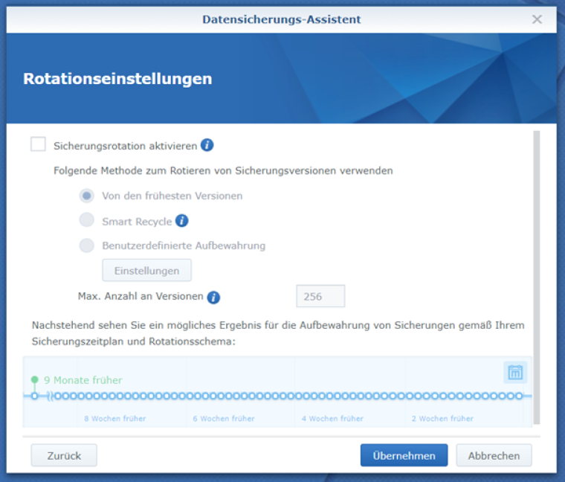565x482 pixels.
Task: Go back with the Zurück button
Action: click(64, 455)
